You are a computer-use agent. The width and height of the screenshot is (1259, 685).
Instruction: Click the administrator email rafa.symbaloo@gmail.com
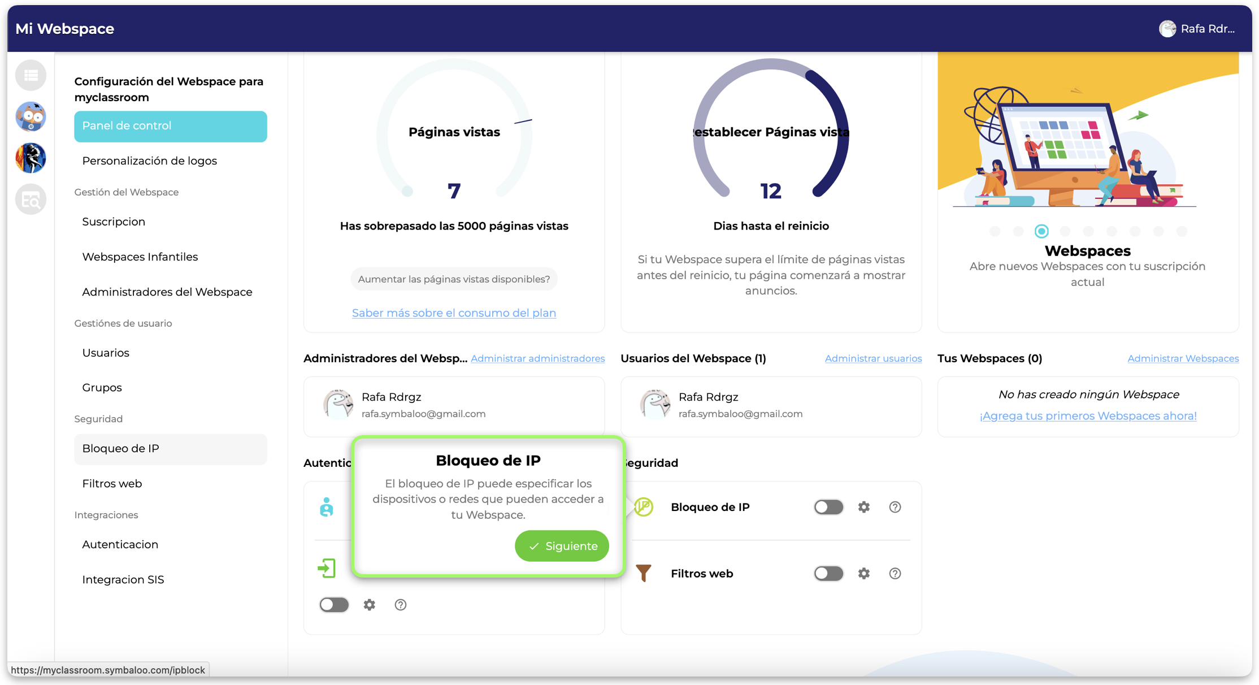(x=423, y=414)
